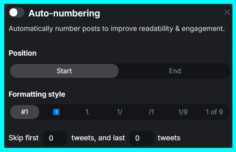Select the "1/" numbering format
236x152 pixels.
pos(120,112)
